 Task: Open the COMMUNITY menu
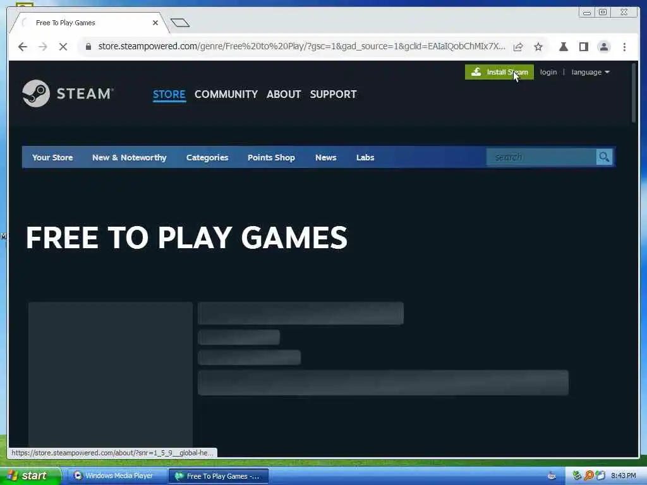pyautogui.click(x=226, y=95)
